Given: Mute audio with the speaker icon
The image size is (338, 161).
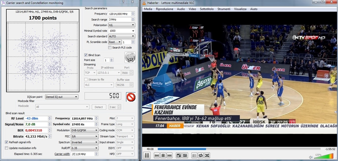Looking at the screenshot, I should click(x=310, y=157).
